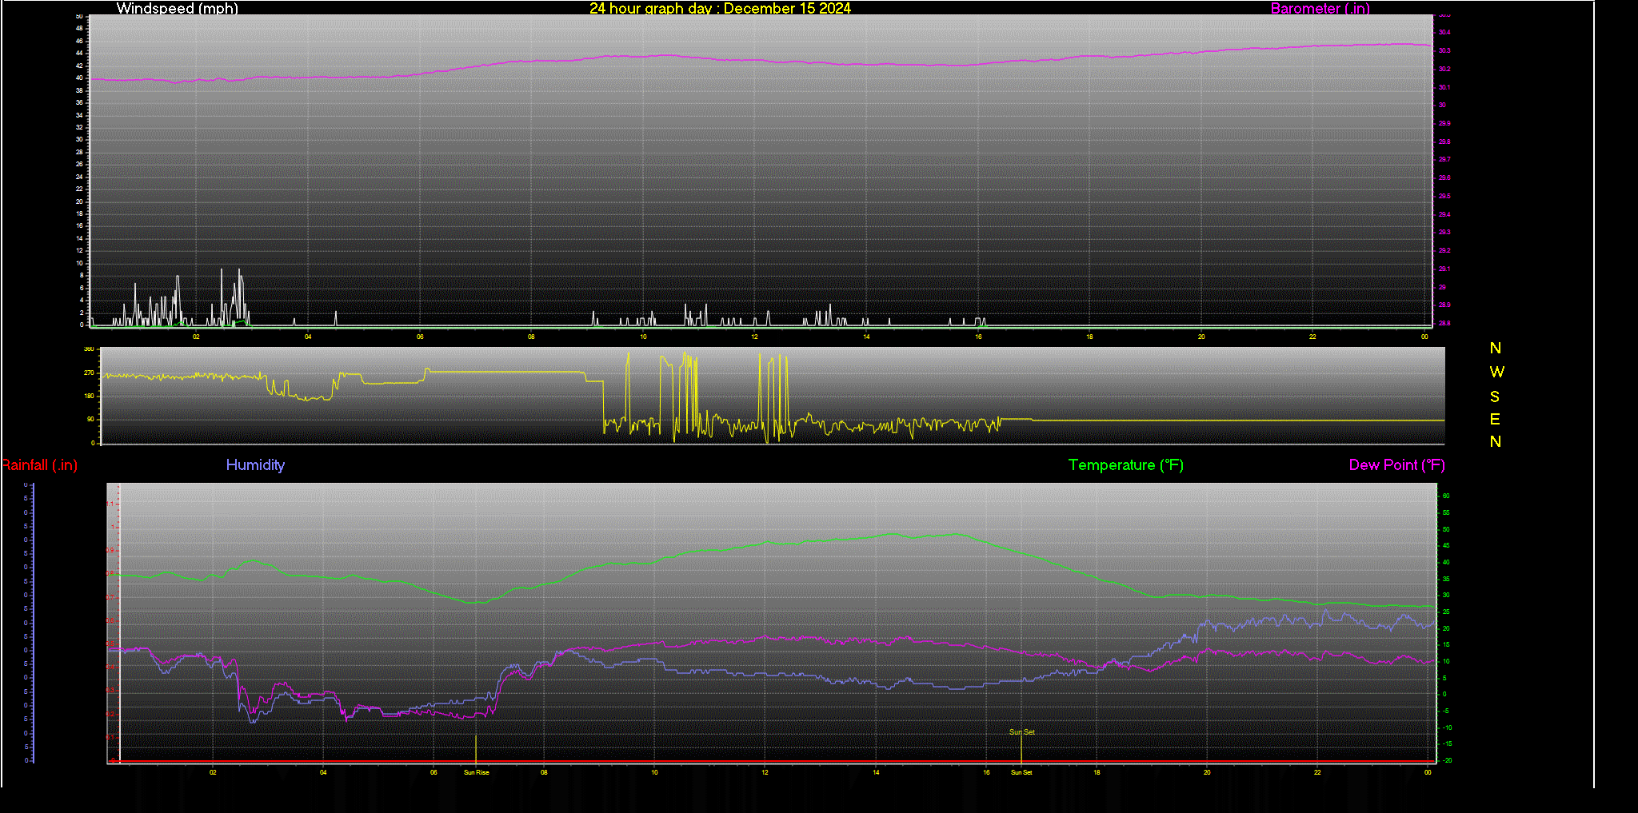
Task: Click the "E" compass letter beside wind direction graph
Action: [1495, 419]
